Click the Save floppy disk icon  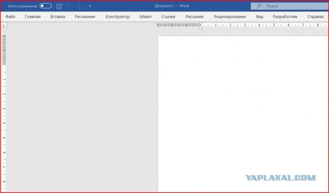click(x=59, y=6)
